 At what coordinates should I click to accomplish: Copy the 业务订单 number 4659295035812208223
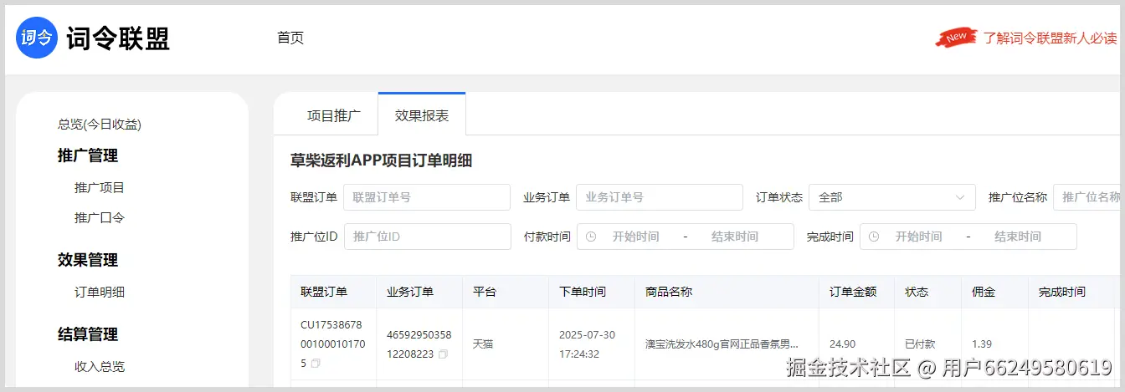click(x=443, y=354)
